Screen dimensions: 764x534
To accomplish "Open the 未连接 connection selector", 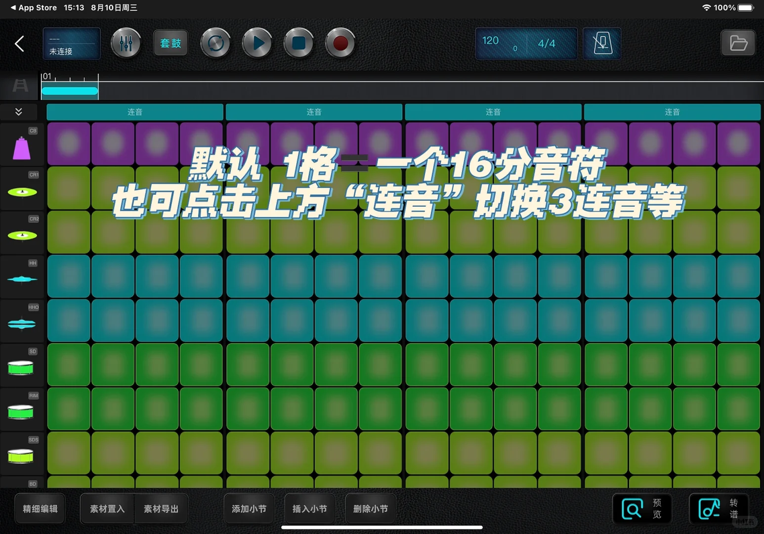I will (x=71, y=44).
